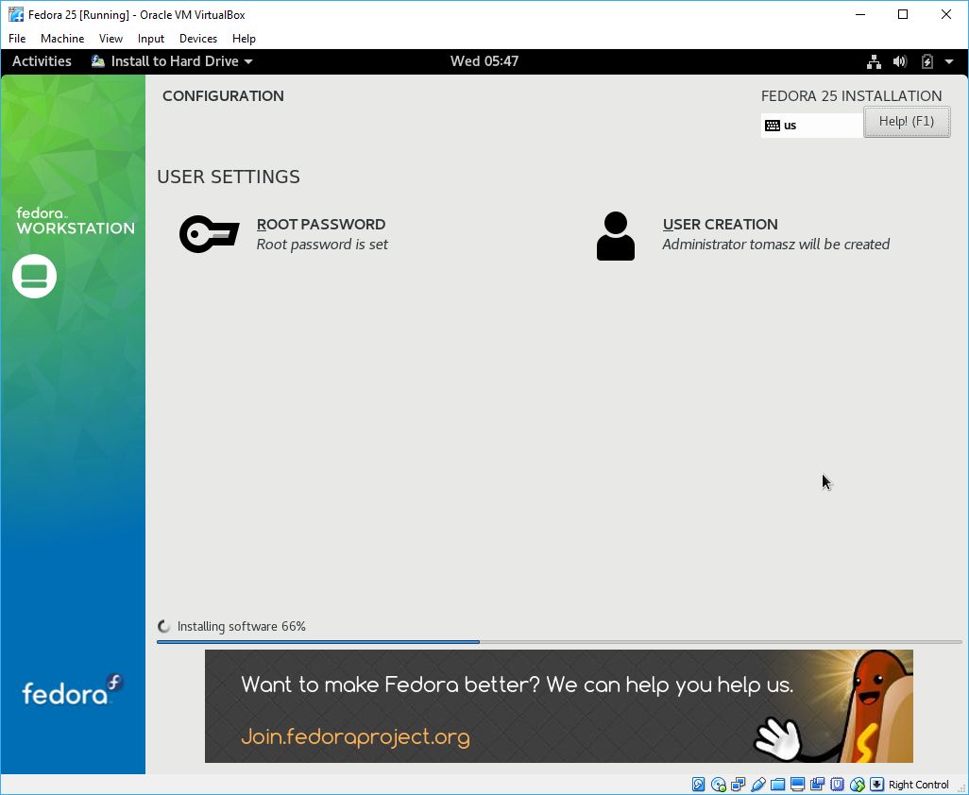This screenshot has width=969, height=795.
Task: Click the Fedora banner with hot dog mascot
Action: [x=559, y=706]
